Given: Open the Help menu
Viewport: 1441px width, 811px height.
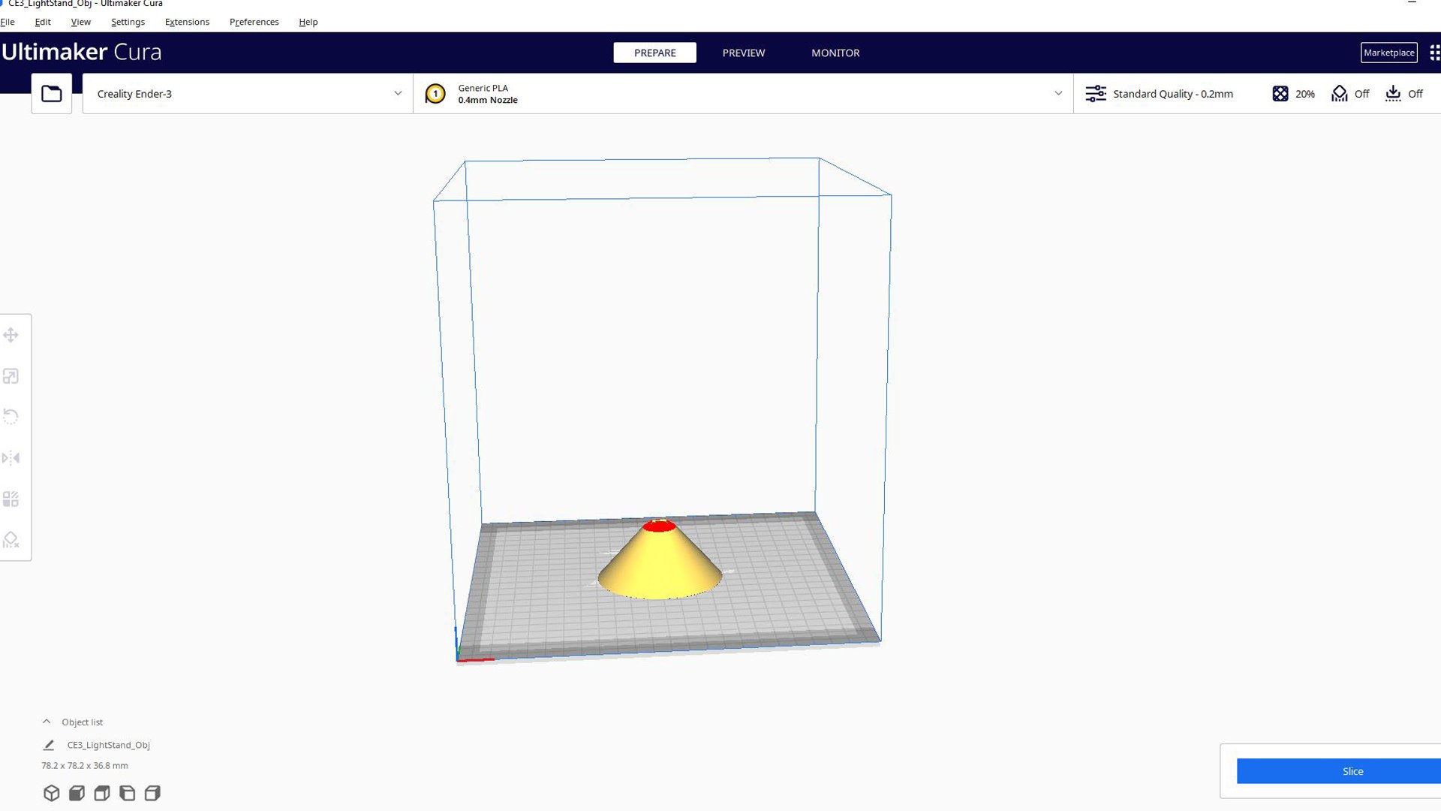Looking at the screenshot, I should click(308, 22).
